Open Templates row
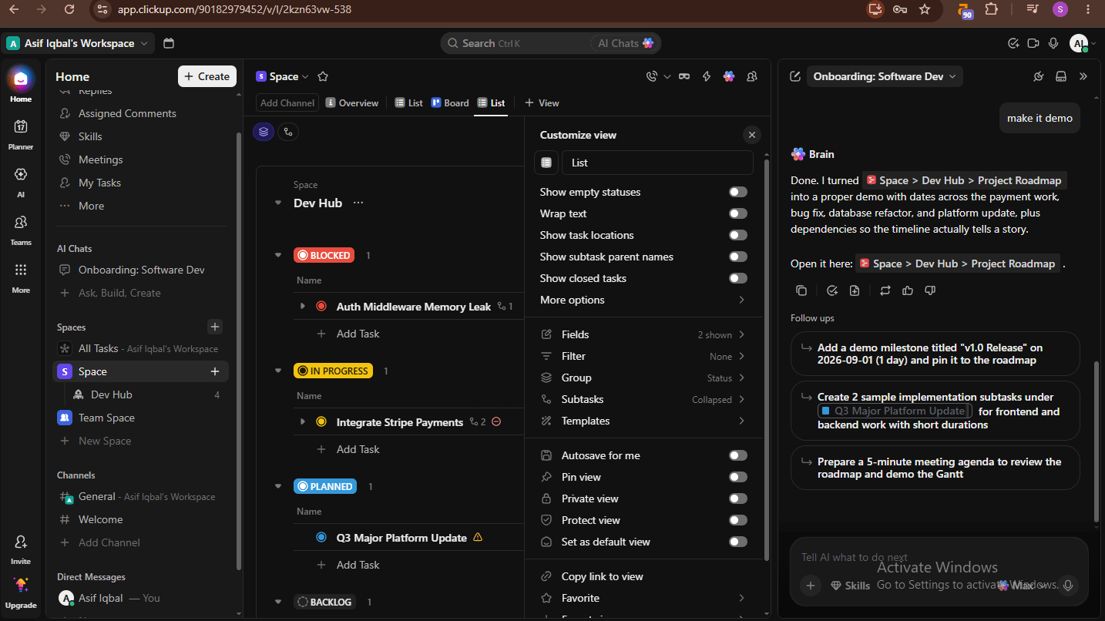1105x621 pixels. tap(643, 421)
